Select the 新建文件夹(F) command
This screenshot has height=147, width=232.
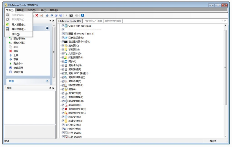tap(76, 121)
